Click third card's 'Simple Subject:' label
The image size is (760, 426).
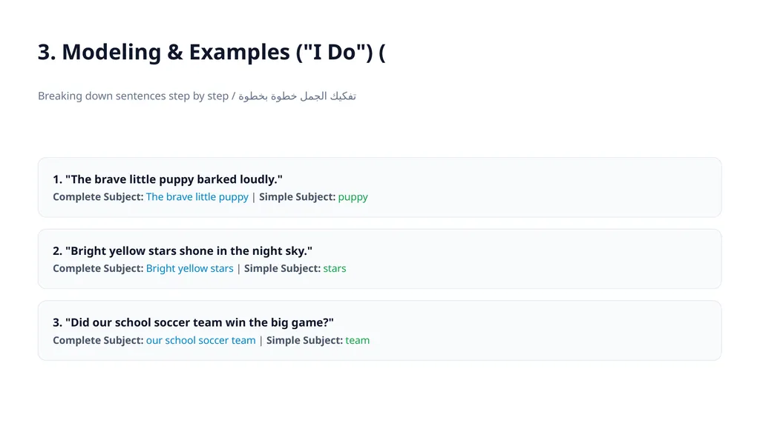304,340
